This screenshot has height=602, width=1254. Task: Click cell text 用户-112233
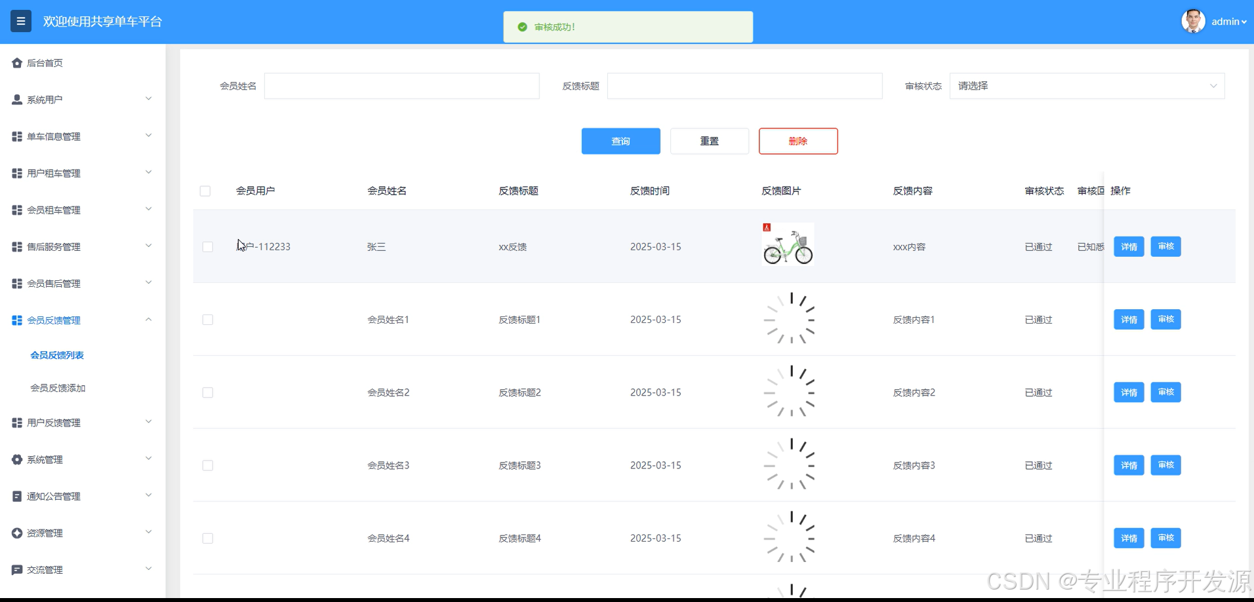click(x=263, y=246)
